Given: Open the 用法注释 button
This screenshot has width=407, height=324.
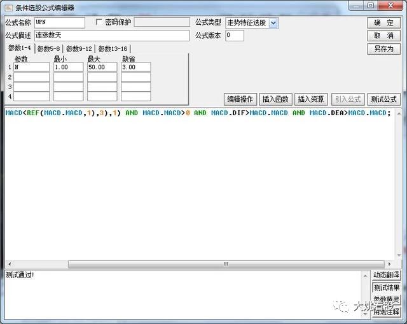Looking at the screenshot, I should 386,312.
